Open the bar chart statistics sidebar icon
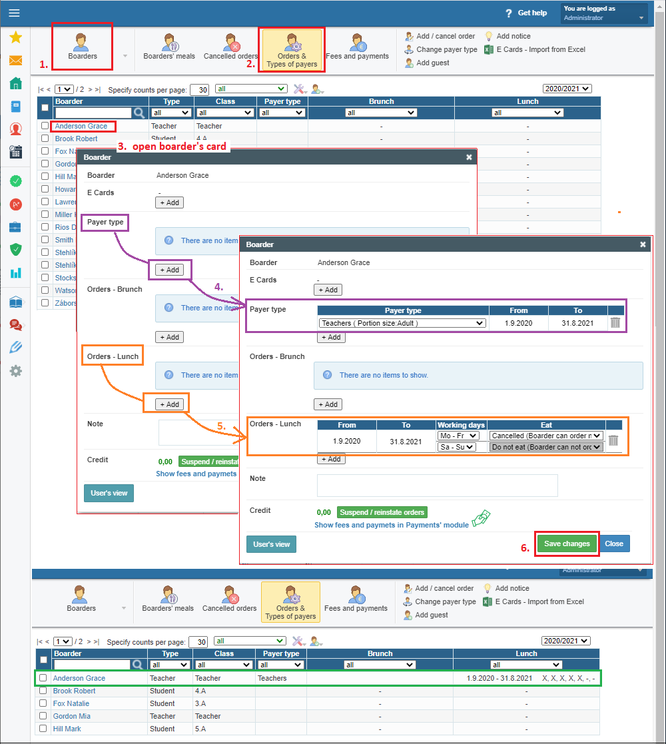Viewport: 666px width, 744px height. [16, 273]
